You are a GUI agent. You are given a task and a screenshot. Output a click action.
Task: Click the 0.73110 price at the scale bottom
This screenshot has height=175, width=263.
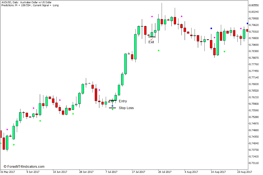pos(254,163)
